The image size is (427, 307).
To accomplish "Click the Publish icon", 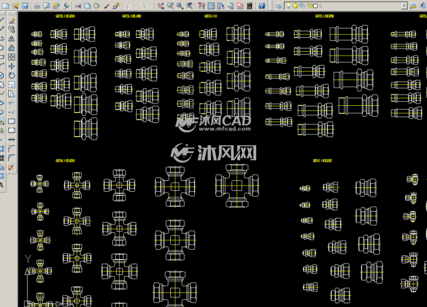I will pyautogui.click(x=56, y=5).
